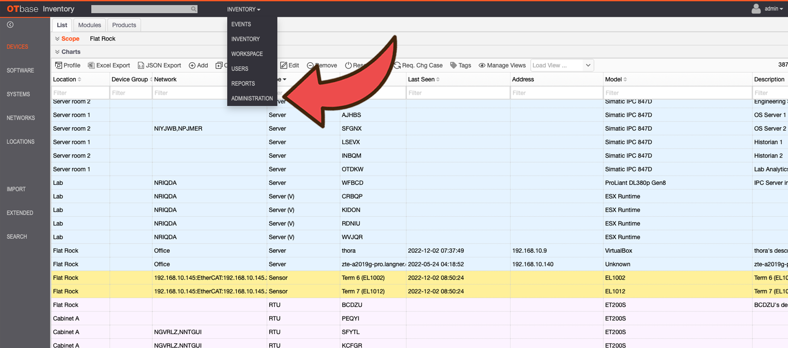The image size is (788, 348).
Task: Go to NETWORKS in the sidebar
Action: coord(21,118)
